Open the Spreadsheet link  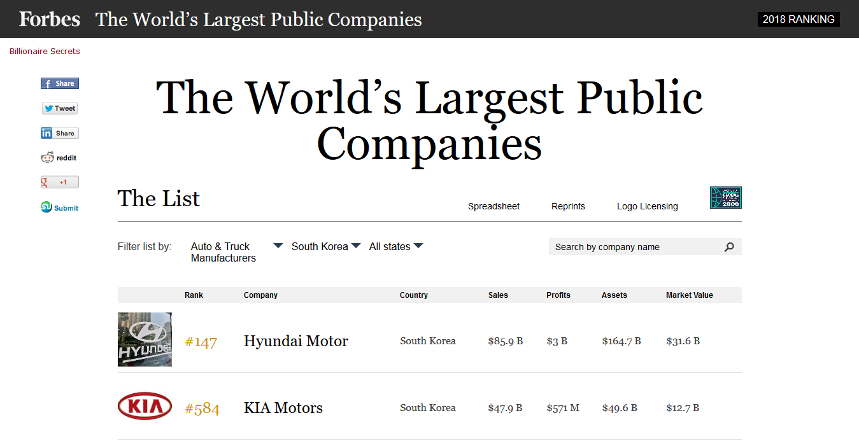point(493,206)
